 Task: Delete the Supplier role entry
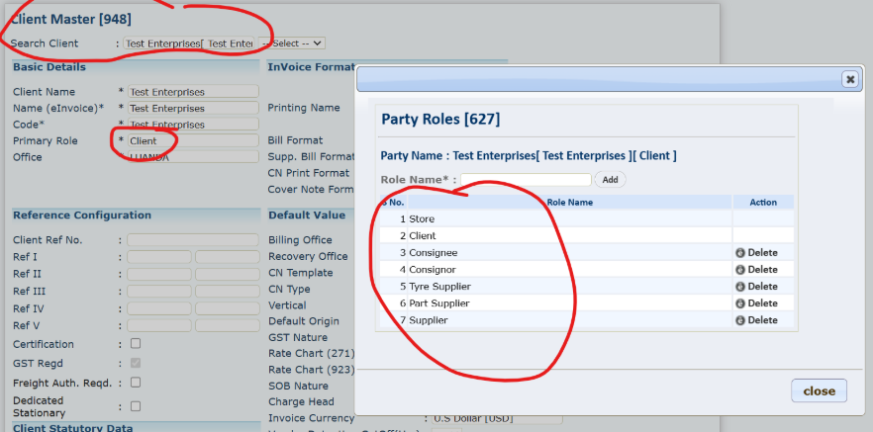click(x=756, y=320)
